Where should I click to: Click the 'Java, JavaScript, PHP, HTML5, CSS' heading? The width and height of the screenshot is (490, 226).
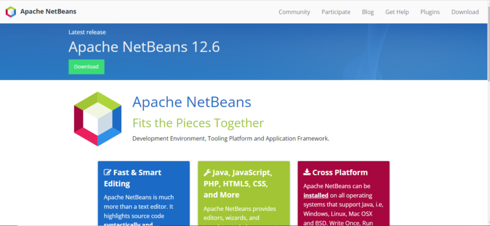(238, 183)
